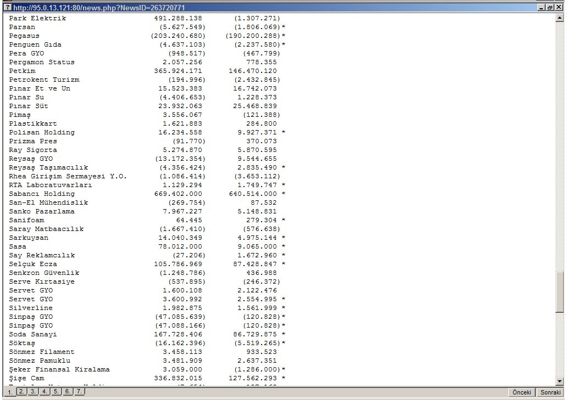Select the Pınar Süt row name
The image size is (567, 400).
(29, 106)
